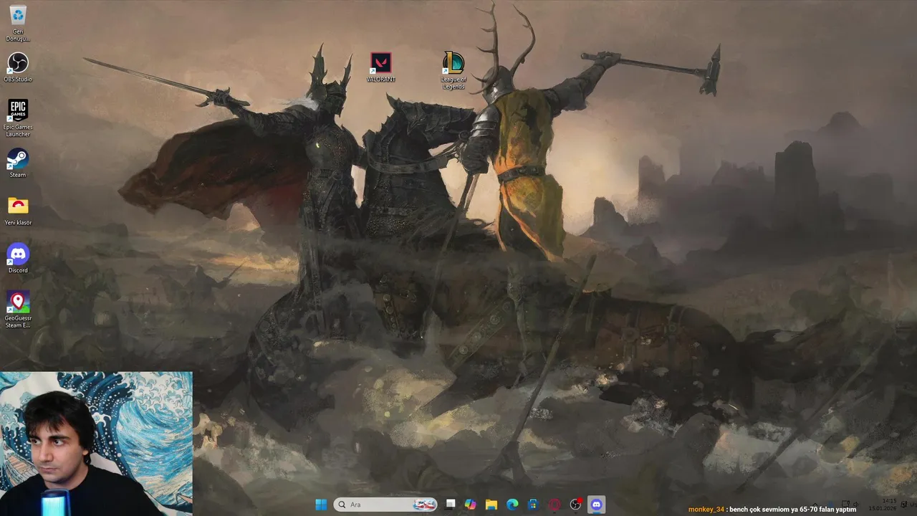
Task: Select the VALORANT desktop shortcut
Action: pos(381,67)
